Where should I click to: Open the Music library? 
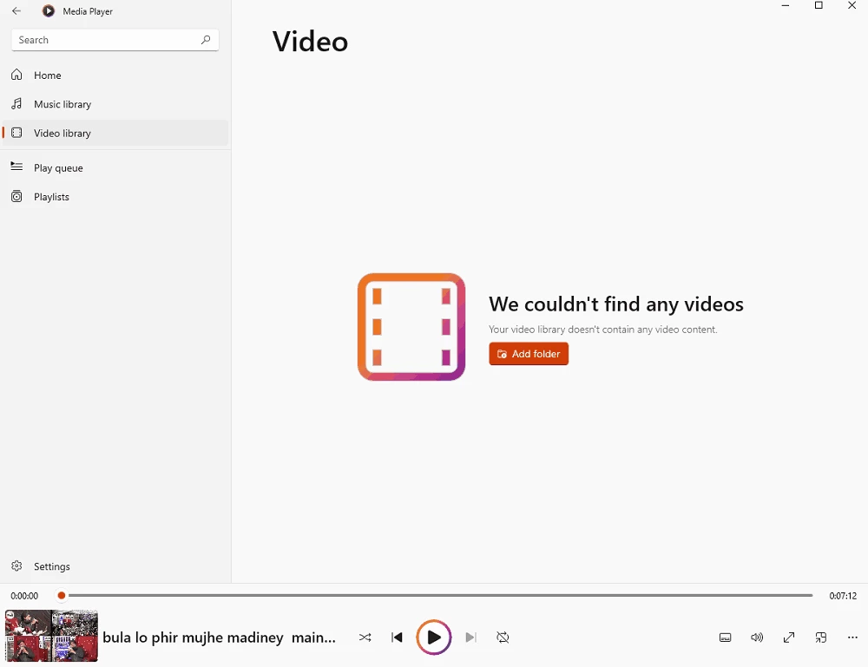pyautogui.click(x=62, y=104)
